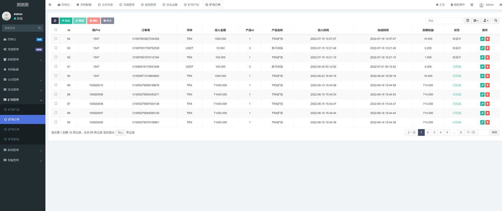This screenshot has width=502, height=211.
Task: Expand the 会员管理 sidebar menu
Action: click(x=23, y=80)
